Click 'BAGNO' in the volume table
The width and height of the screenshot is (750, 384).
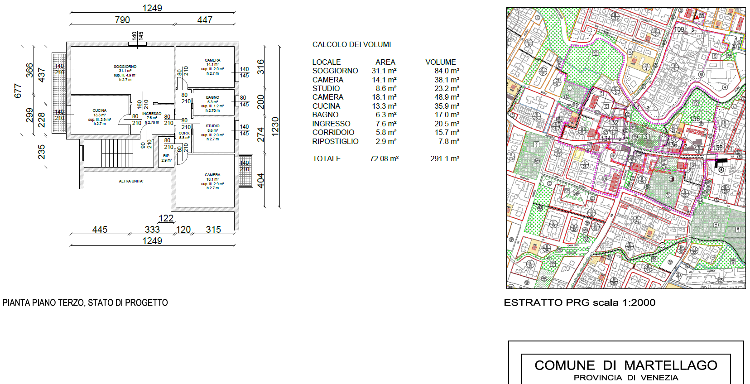325,115
